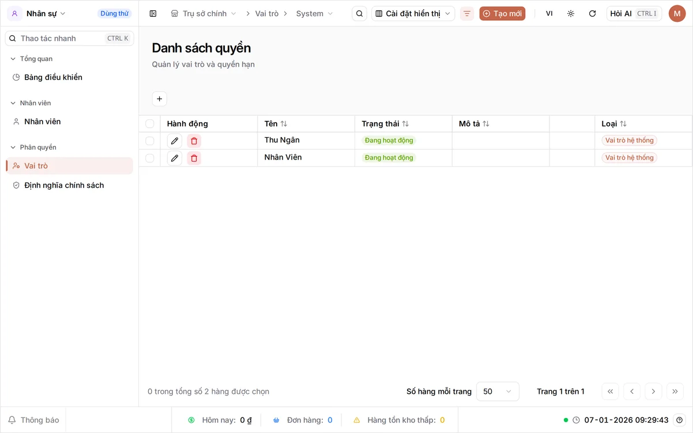Delete the Nhân Viên role via trash icon

[x=194, y=158]
